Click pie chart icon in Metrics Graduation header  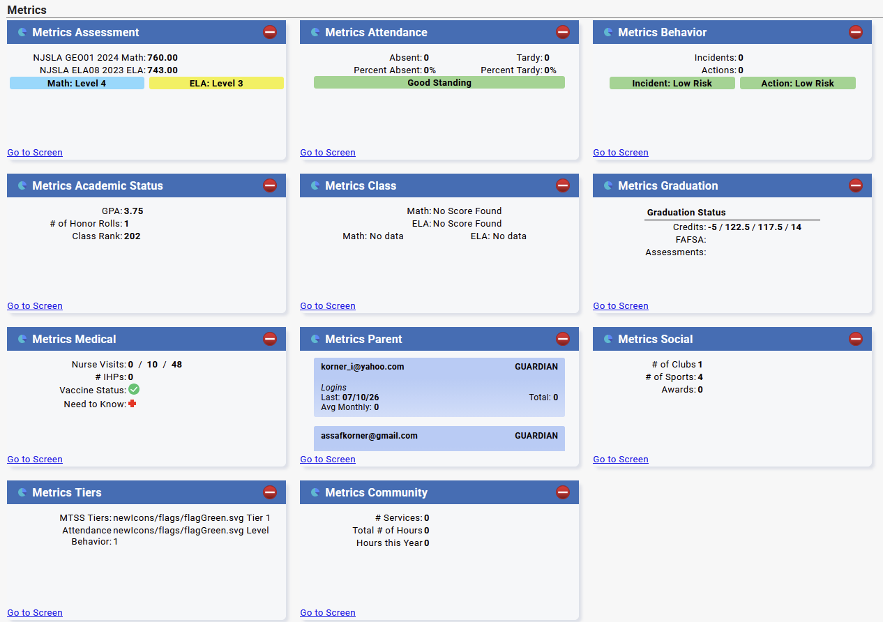(608, 185)
